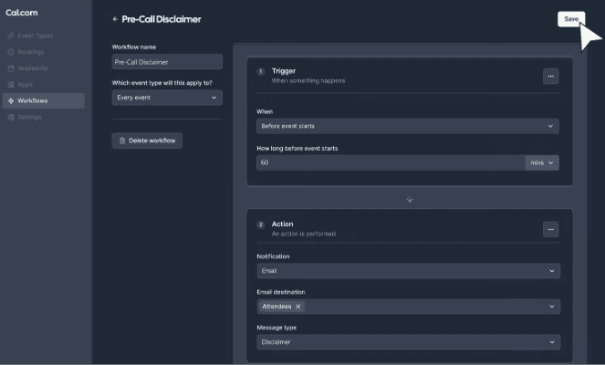The width and height of the screenshot is (605, 365).
Task: Open the Message type 'Disclaimer' dropdown
Action: (x=408, y=342)
